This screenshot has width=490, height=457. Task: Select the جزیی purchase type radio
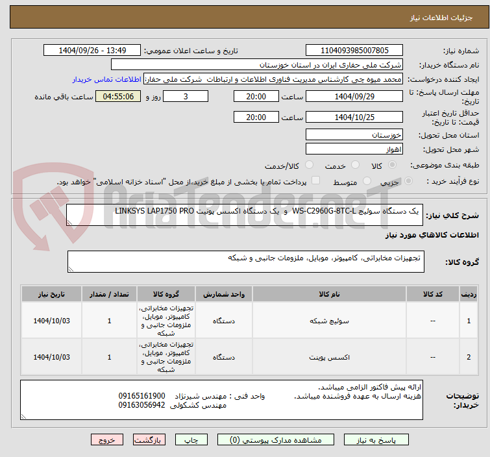408,180
